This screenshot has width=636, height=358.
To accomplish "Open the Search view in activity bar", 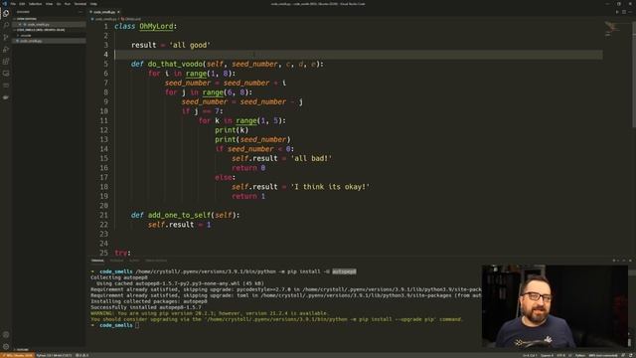I will tap(6, 25).
